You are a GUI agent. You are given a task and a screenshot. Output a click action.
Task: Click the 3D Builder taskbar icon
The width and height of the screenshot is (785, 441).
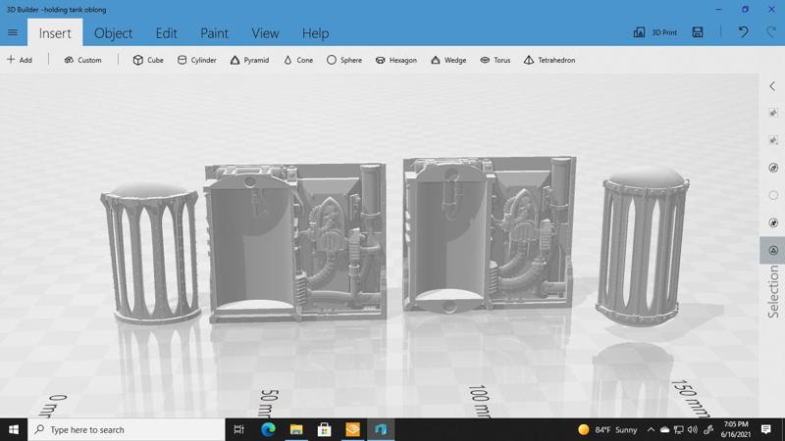pos(381,429)
